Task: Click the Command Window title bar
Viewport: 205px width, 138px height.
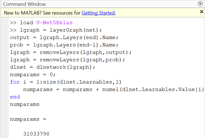Action: 95,4
